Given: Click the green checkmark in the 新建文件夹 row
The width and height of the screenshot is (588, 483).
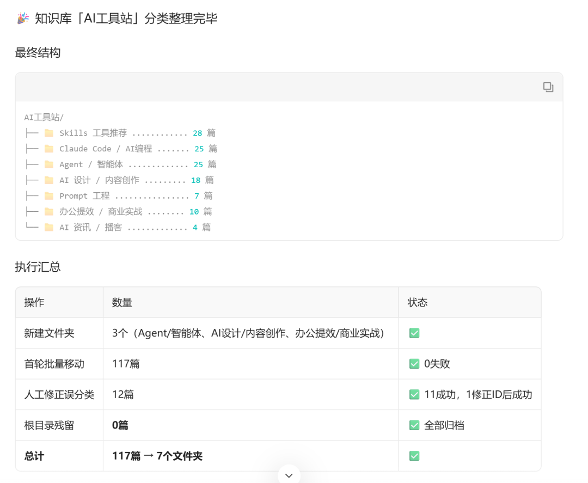Looking at the screenshot, I should 414,333.
